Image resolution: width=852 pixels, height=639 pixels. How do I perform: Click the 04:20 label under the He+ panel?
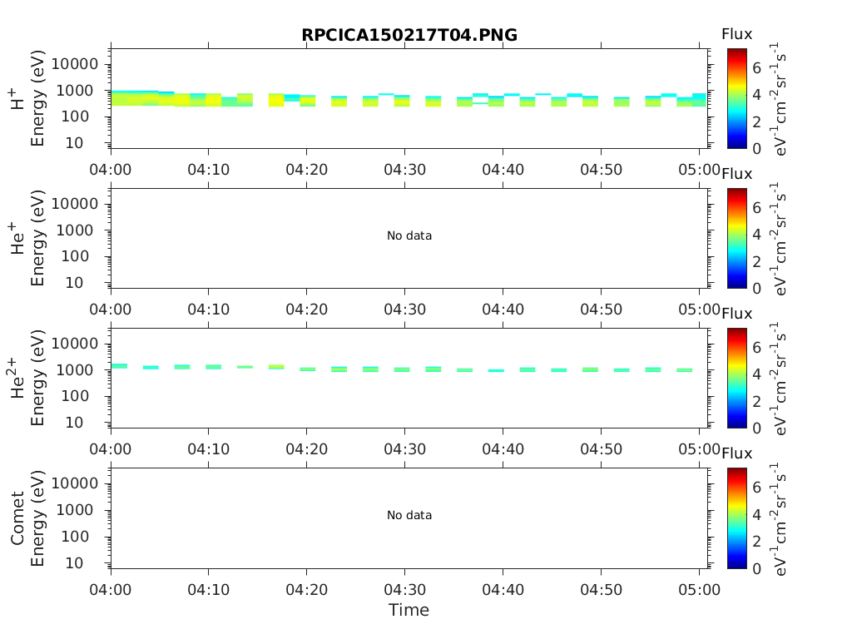306,310
